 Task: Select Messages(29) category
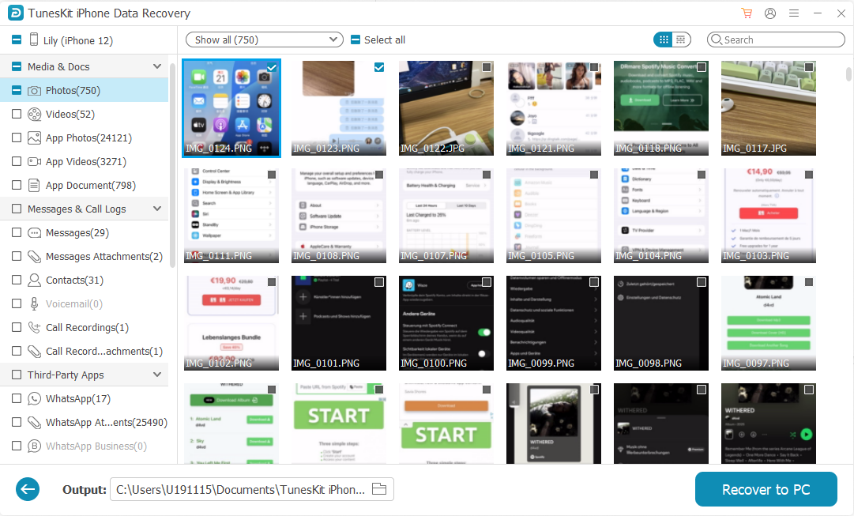85,232
